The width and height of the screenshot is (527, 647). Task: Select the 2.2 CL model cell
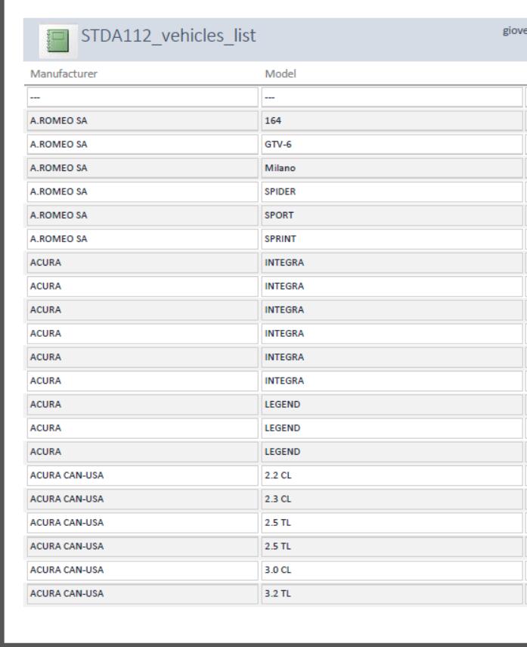tap(392, 475)
